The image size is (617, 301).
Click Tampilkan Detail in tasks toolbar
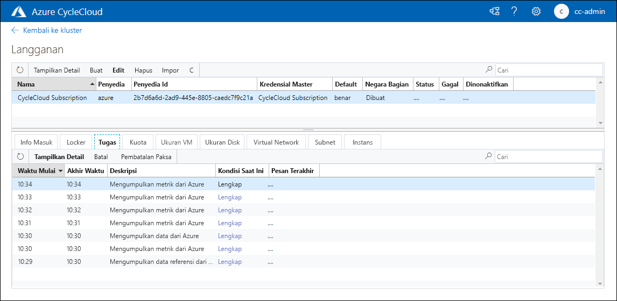point(59,157)
